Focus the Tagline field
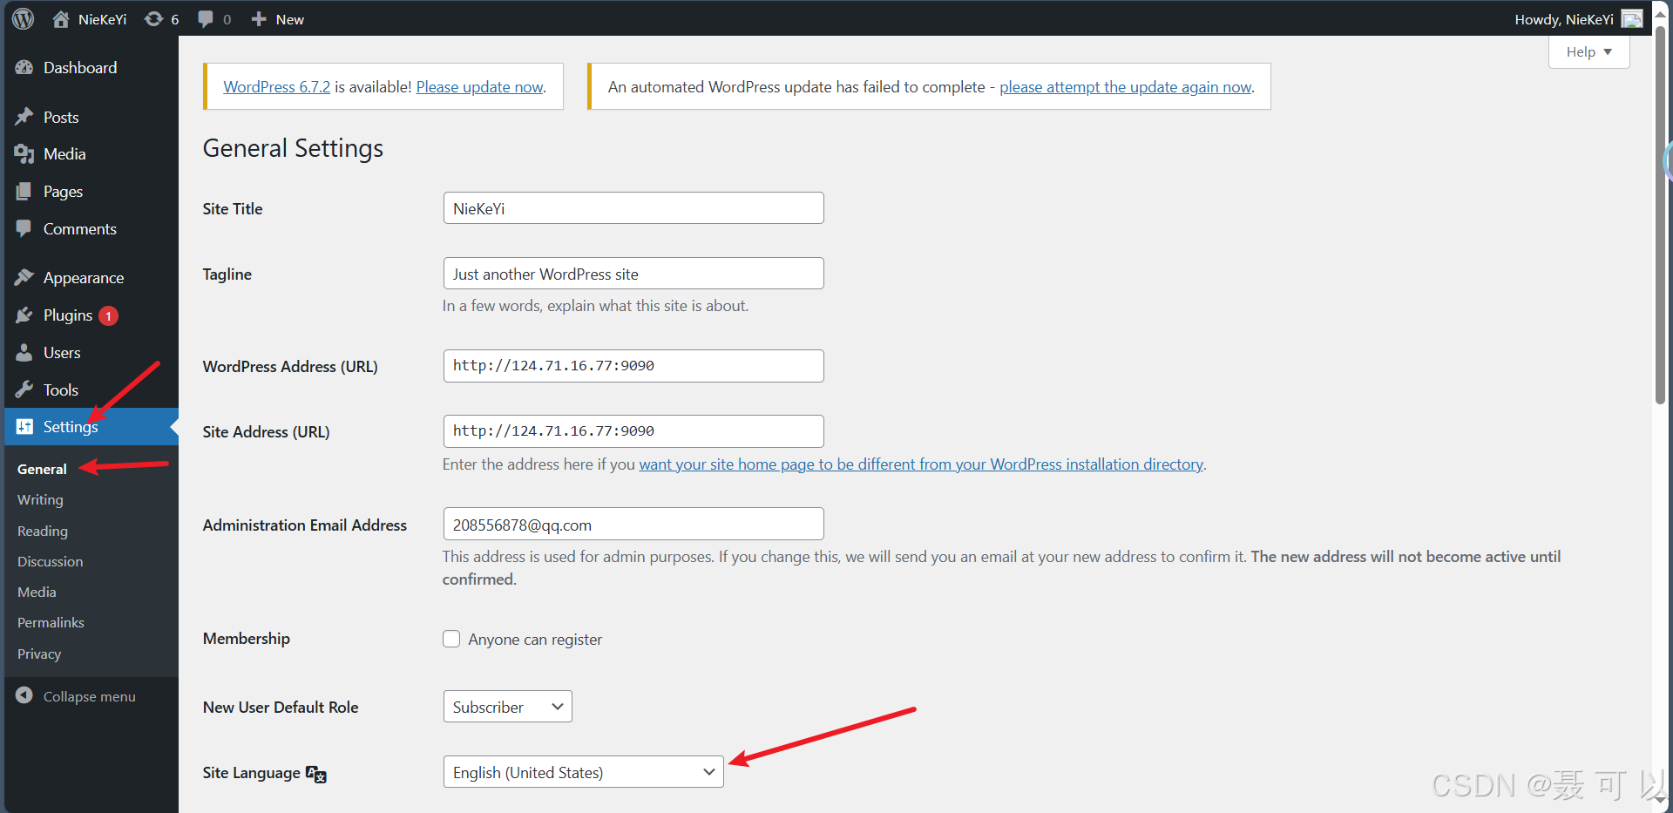This screenshot has height=813, width=1673. click(x=633, y=274)
